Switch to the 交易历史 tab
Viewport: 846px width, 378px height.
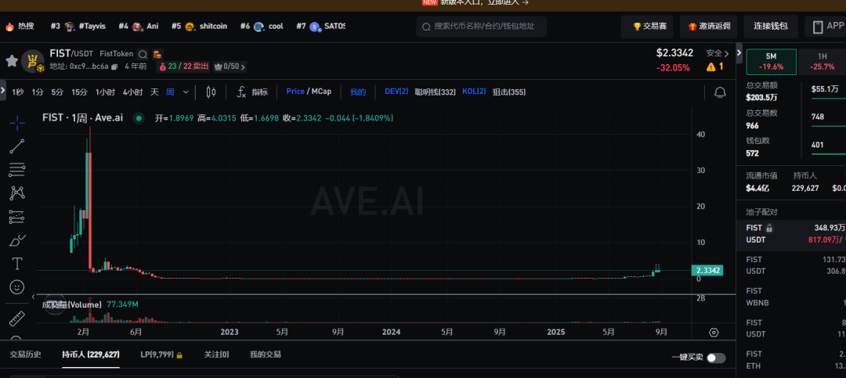point(26,355)
